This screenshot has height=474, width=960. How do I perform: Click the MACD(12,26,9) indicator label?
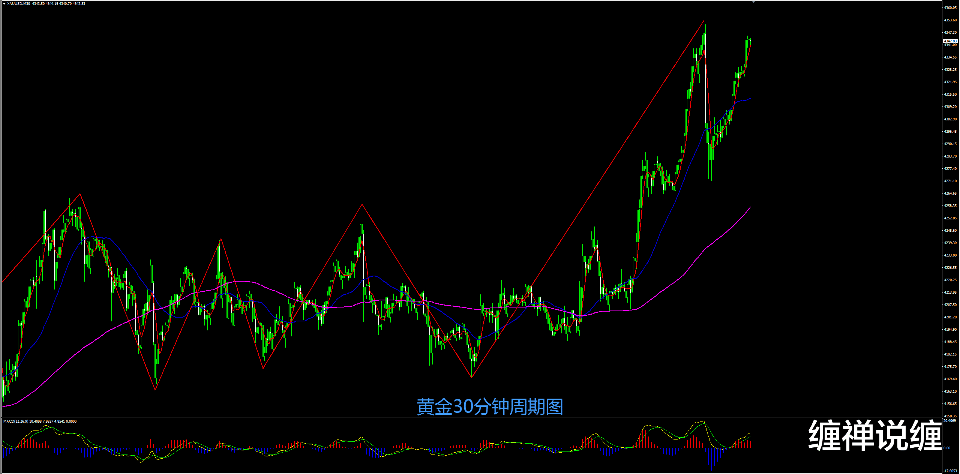click(16, 421)
